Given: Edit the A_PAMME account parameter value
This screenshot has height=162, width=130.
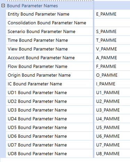Looking at the screenshot, I should coord(112,58).
